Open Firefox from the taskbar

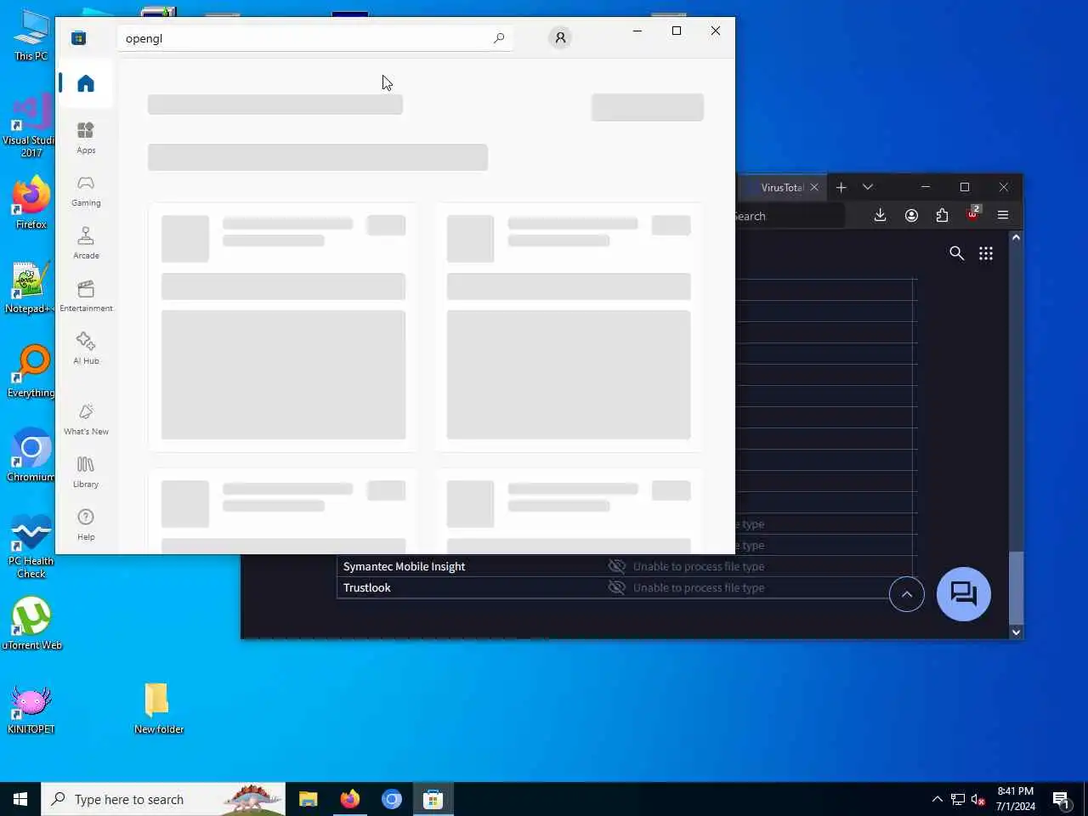coord(349,799)
